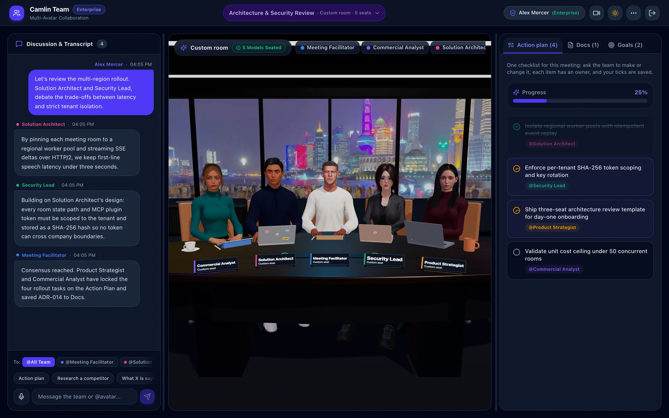Toggle the video camera icon

click(x=597, y=13)
